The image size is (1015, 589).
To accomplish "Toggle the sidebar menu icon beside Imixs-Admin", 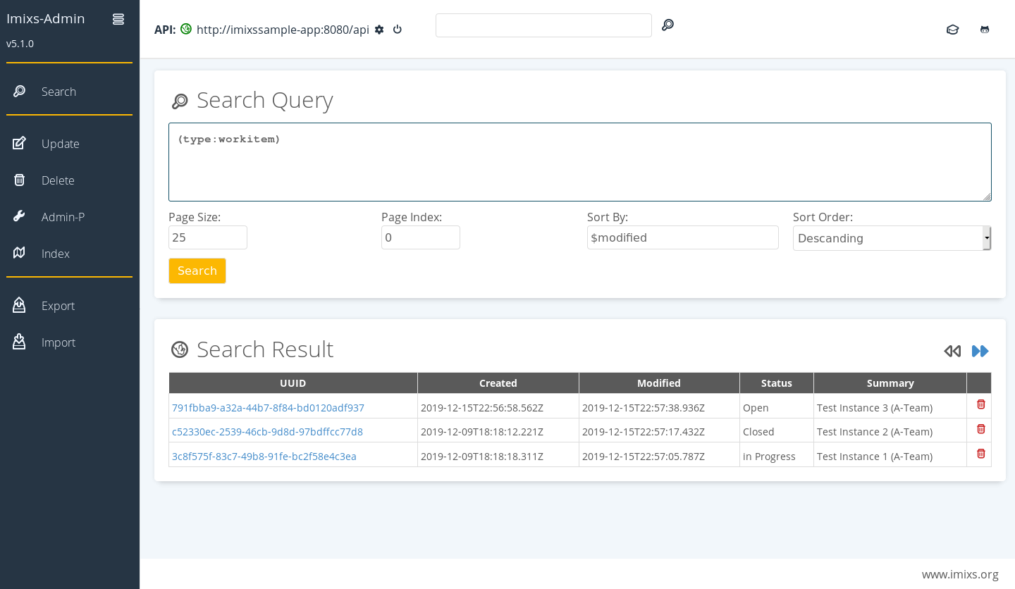I will [118, 20].
